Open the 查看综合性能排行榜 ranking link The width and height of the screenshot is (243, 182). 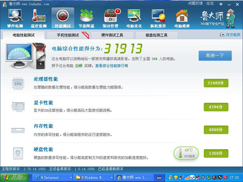point(111,66)
